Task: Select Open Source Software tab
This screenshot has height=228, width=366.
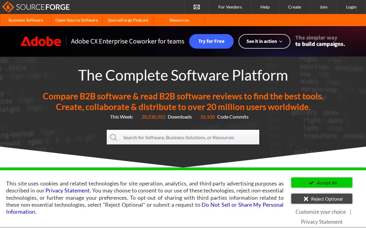Action: coord(77,20)
